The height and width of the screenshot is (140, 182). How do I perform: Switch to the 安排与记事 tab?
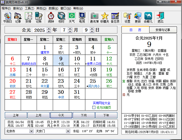point(163,30)
